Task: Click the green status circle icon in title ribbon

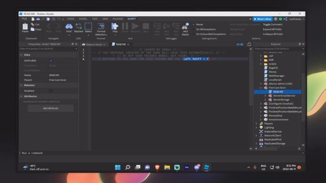Action: (281, 19)
